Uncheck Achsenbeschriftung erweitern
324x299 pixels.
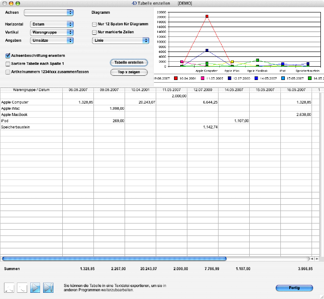click(8, 56)
